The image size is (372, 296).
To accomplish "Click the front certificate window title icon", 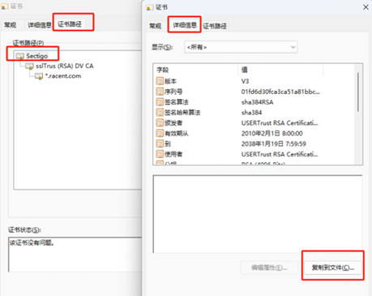I will [x=150, y=7].
